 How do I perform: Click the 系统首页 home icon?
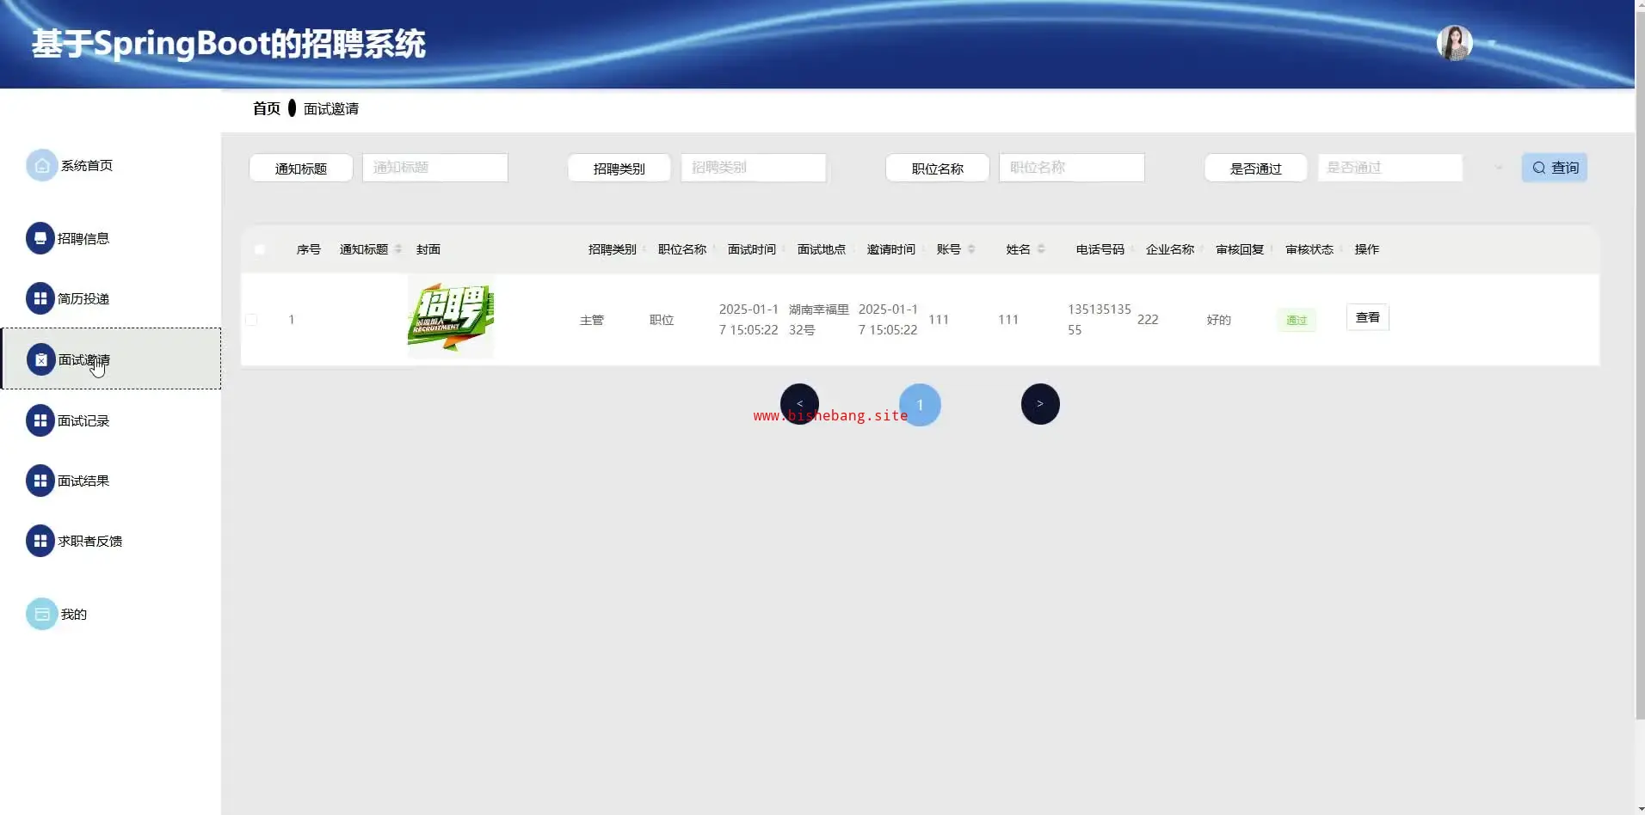point(41,166)
